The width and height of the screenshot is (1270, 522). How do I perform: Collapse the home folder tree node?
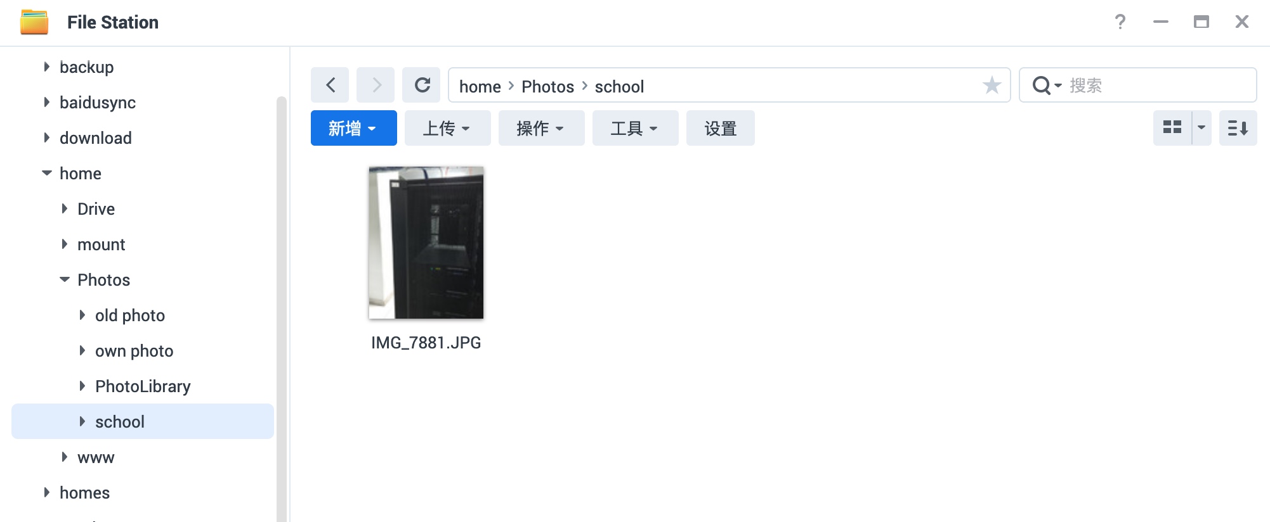(47, 173)
